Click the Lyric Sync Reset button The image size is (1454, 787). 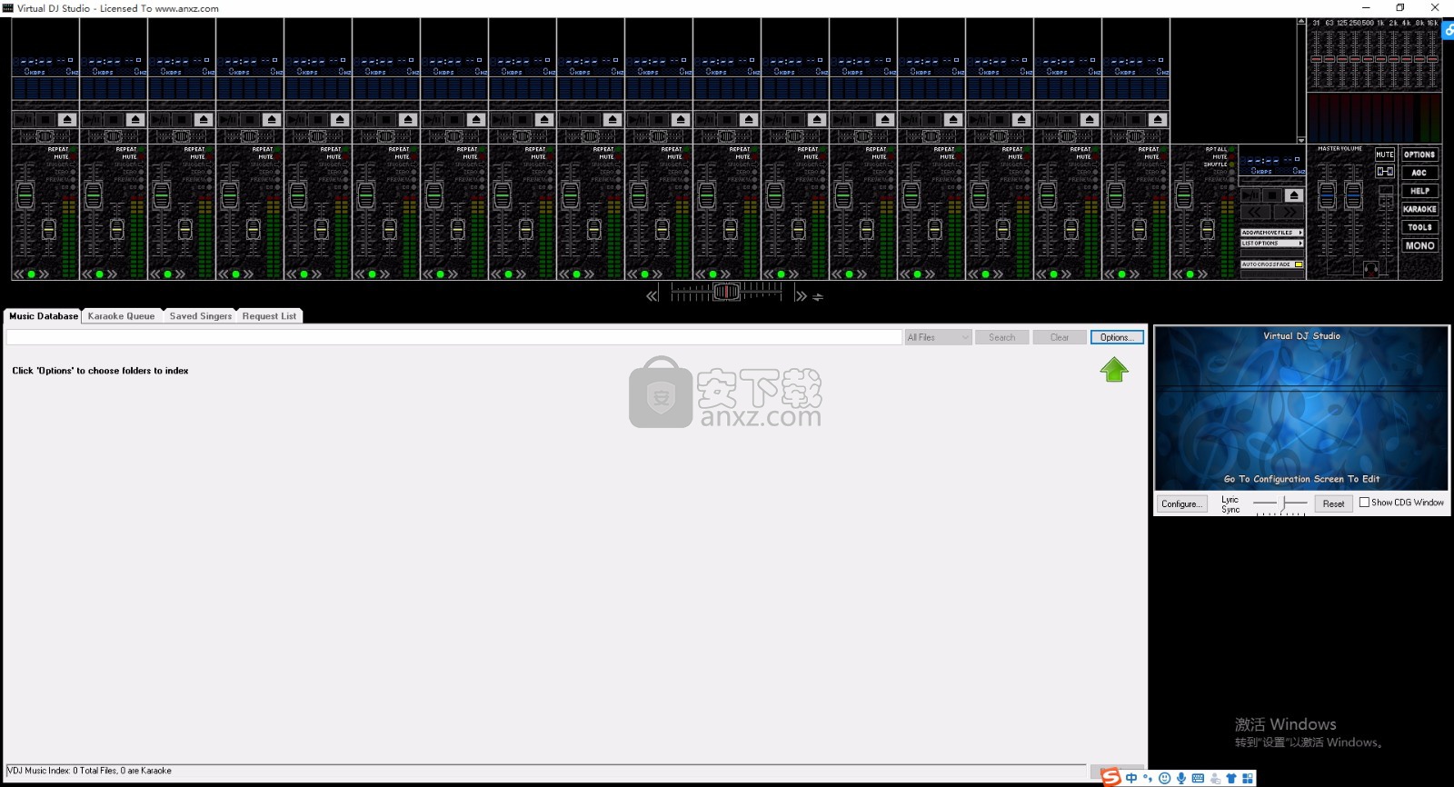[1333, 503]
